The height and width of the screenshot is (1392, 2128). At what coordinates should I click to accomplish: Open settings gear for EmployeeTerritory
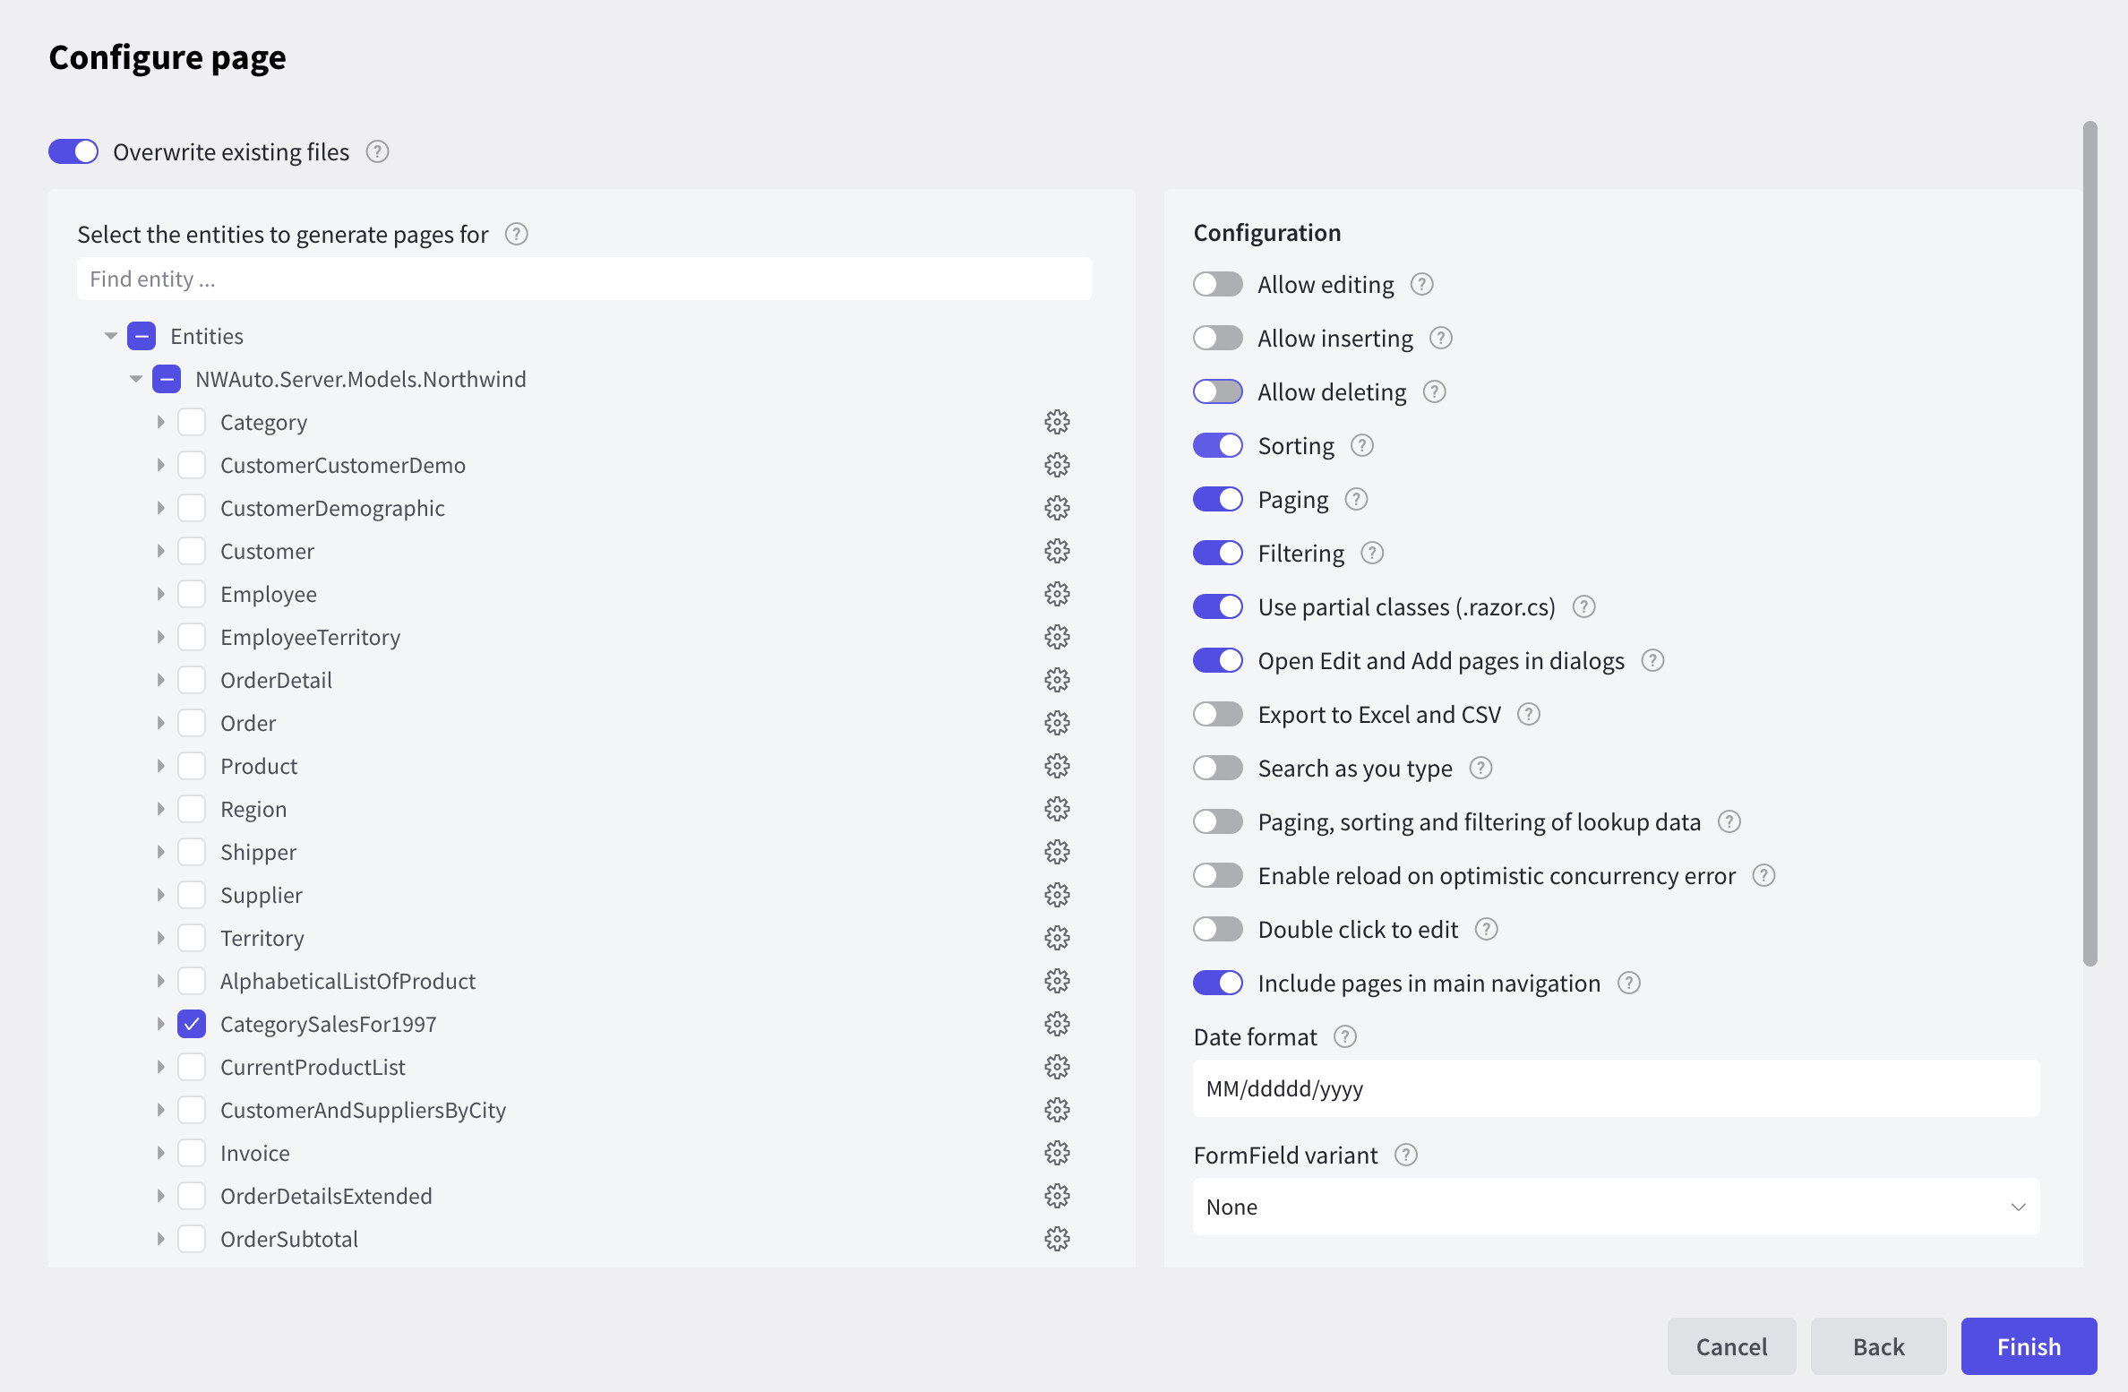[x=1057, y=637]
